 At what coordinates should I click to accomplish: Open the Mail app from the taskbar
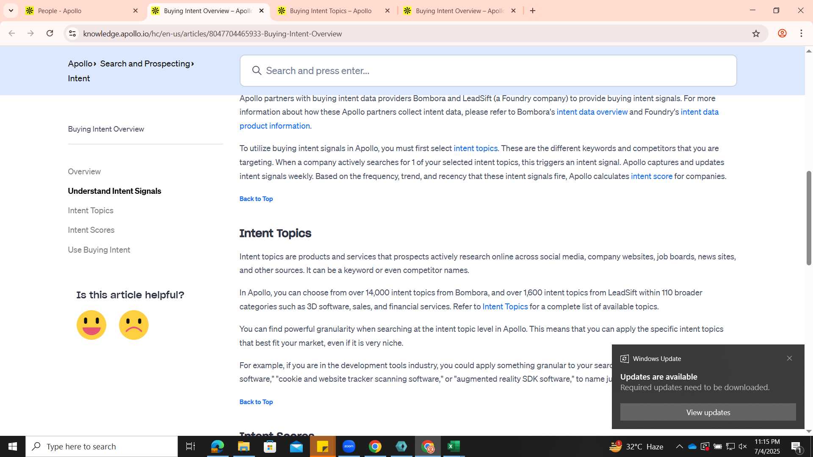click(x=296, y=446)
